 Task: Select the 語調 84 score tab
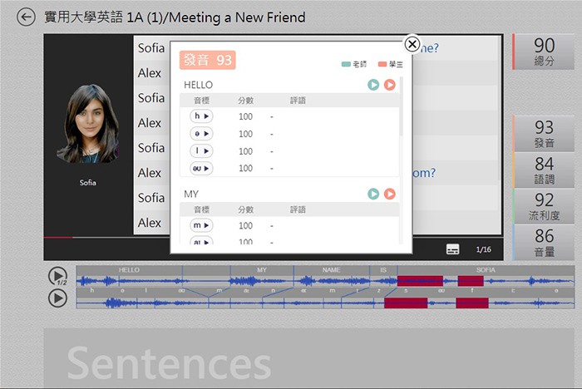click(x=544, y=170)
